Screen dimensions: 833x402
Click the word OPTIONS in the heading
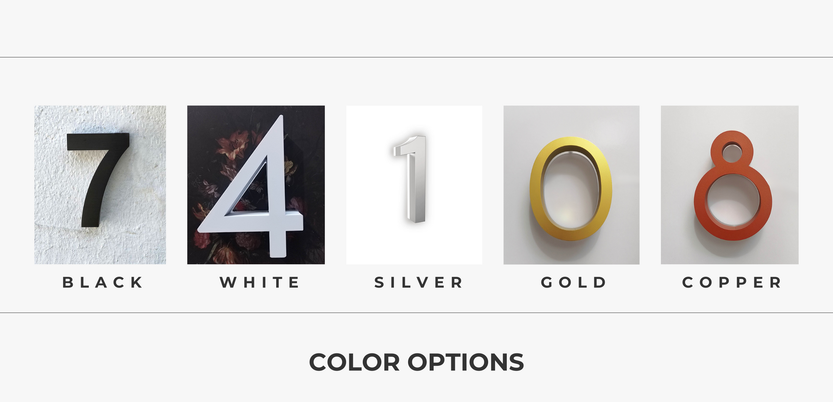click(465, 362)
